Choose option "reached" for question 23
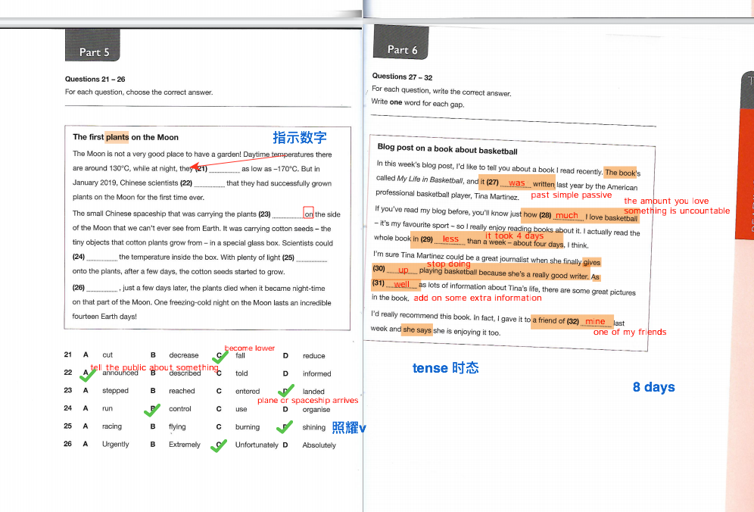Image resolution: width=754 pixels, height=512 pixels. coord(182,392)
